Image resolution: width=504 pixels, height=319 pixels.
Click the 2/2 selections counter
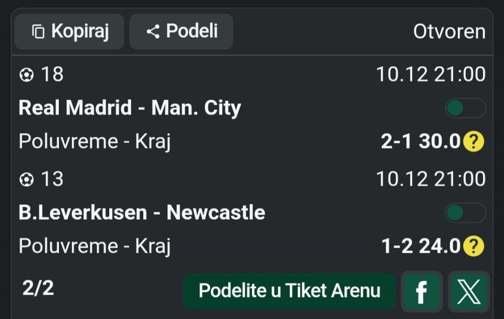38,288
